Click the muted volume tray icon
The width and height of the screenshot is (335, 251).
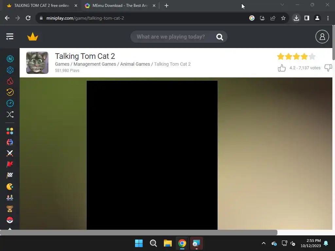pyautogui.click(x=293, y=243)
